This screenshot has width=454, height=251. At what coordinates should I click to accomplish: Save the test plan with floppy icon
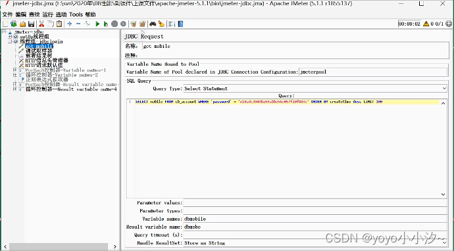32,24
